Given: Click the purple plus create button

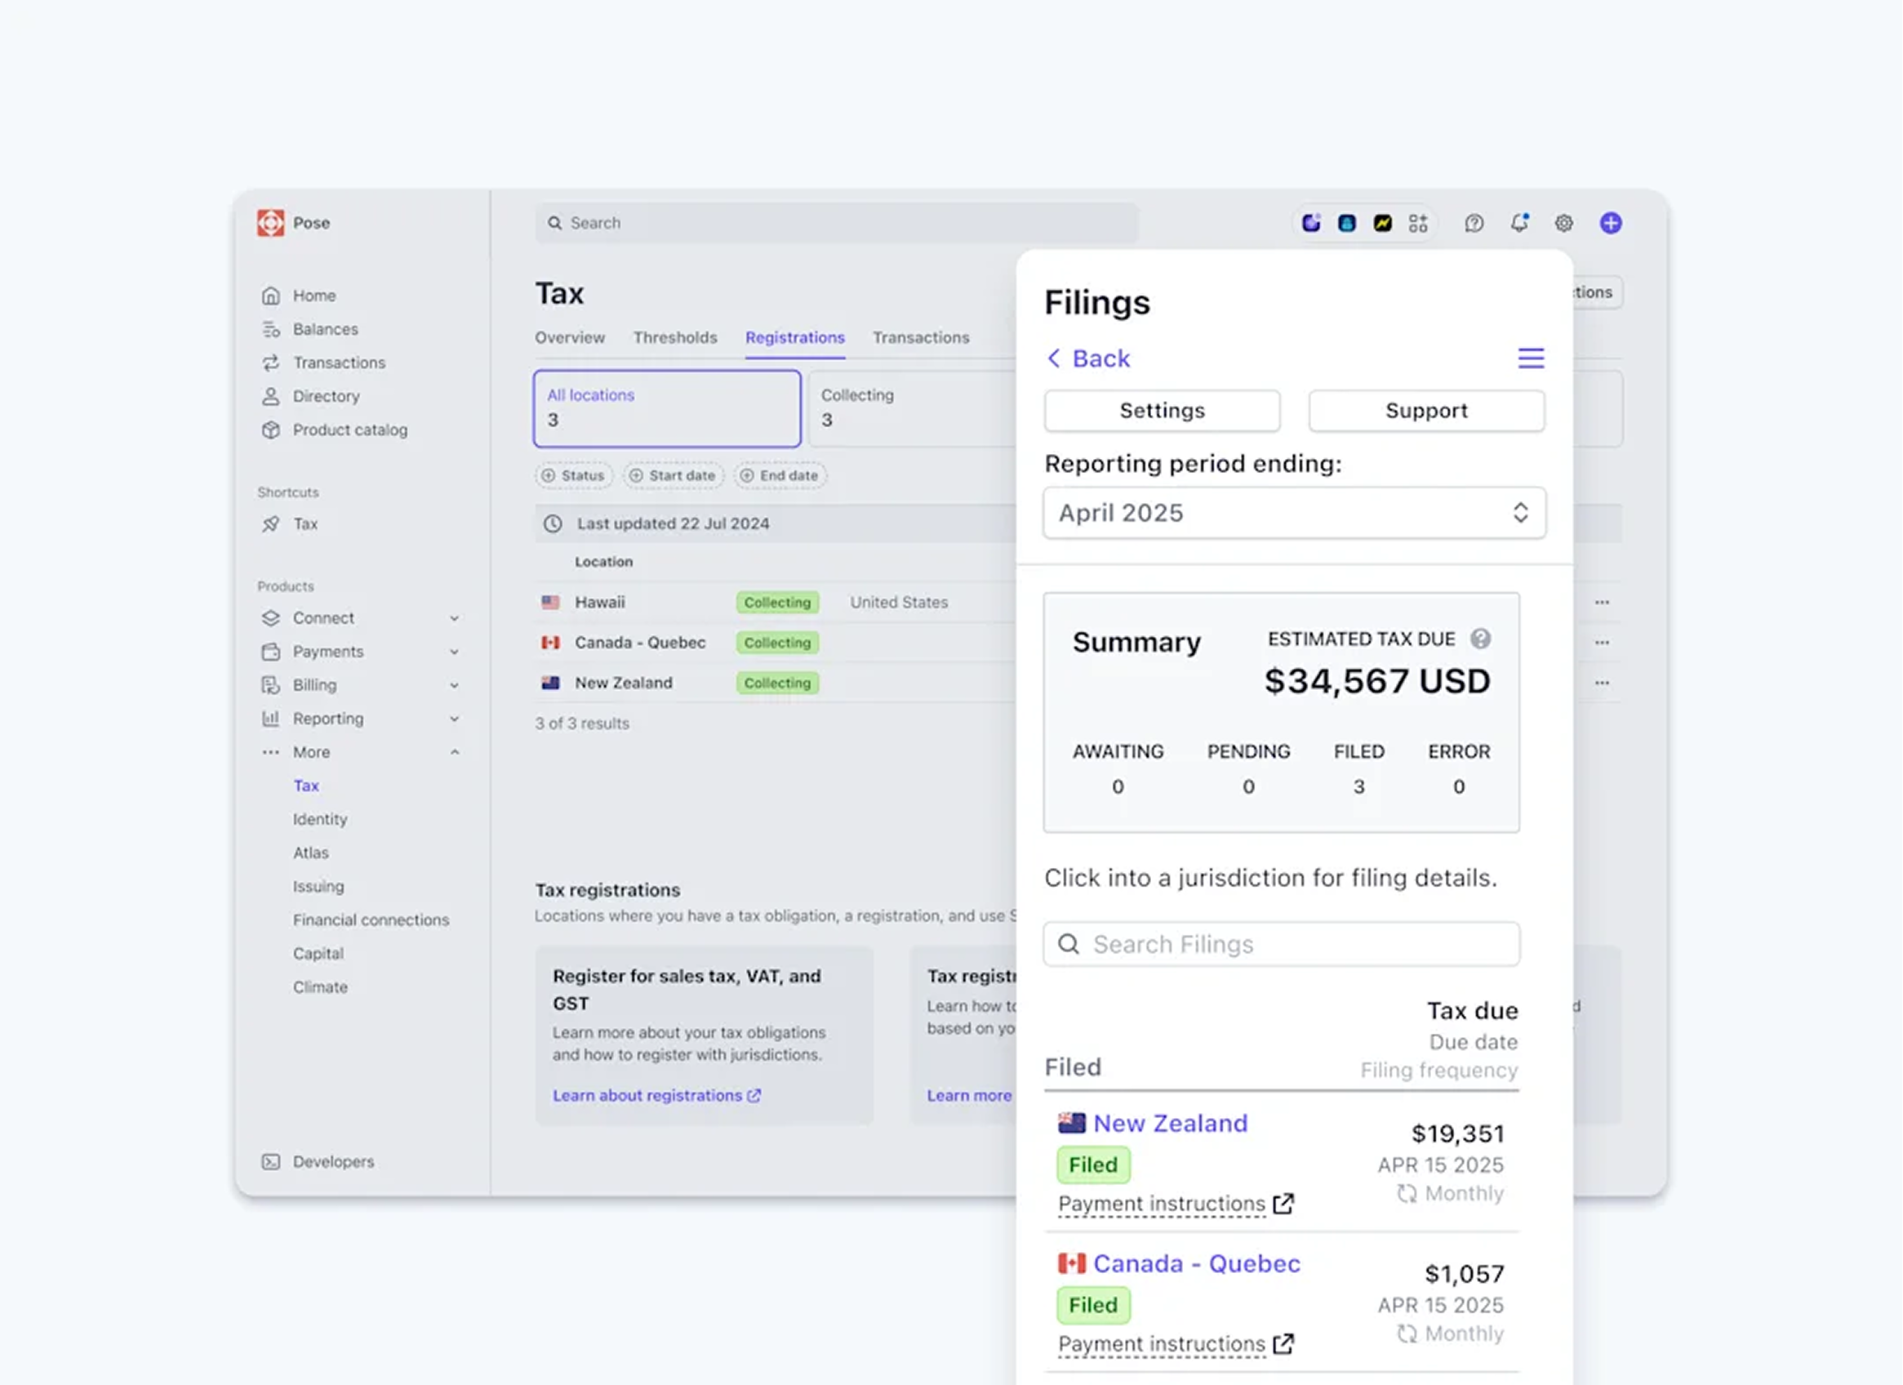Looking at the screenshot, I should (x=1610, y=222).
